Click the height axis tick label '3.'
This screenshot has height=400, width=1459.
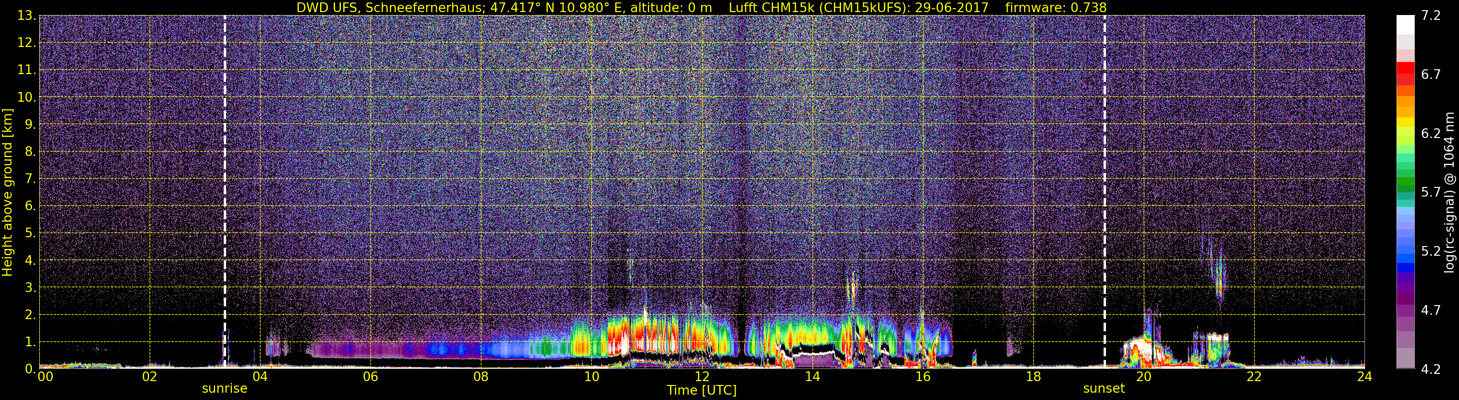point(30,288)
